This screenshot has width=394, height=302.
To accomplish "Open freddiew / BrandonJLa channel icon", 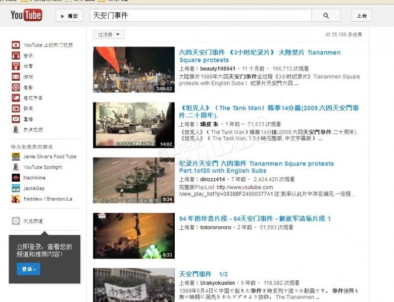I will pyautogui.click(x=16, y=198).
